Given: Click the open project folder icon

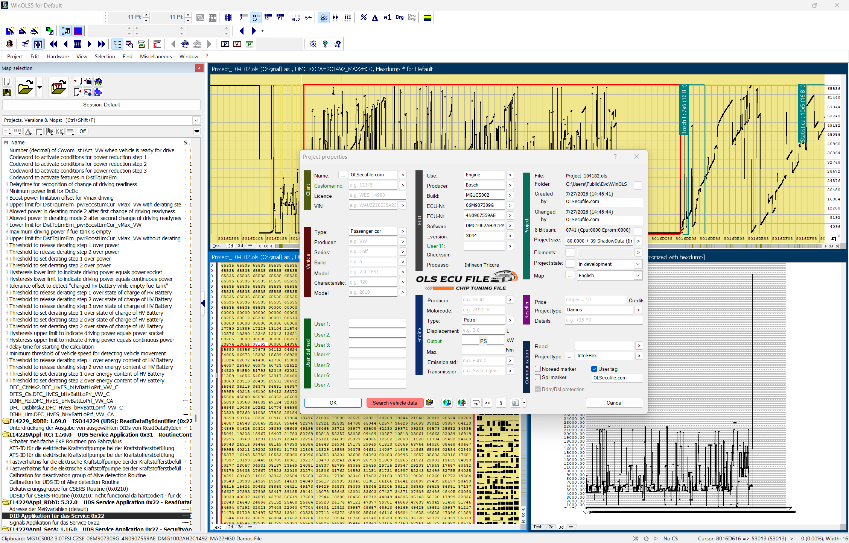Looking at the screenshot, I should pos(25,87).
